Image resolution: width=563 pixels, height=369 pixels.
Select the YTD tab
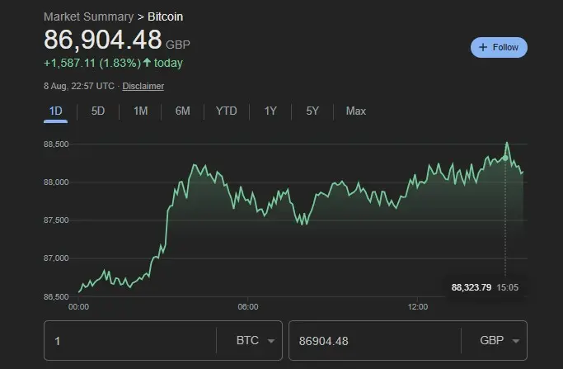[226, 111]
